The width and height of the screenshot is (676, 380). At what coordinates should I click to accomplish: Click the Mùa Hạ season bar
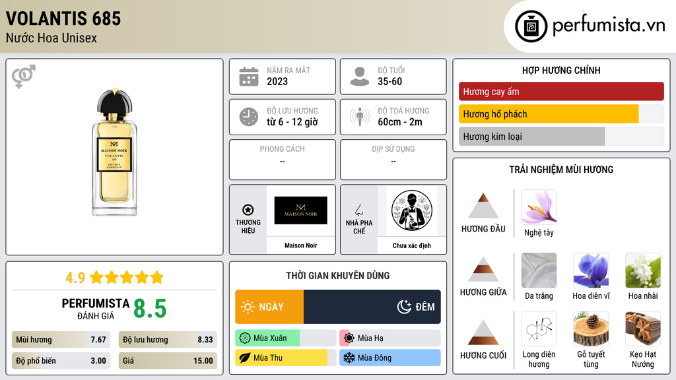[x=390, y=338]
